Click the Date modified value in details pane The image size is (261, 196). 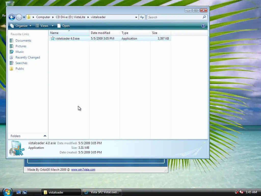[90, 143]
